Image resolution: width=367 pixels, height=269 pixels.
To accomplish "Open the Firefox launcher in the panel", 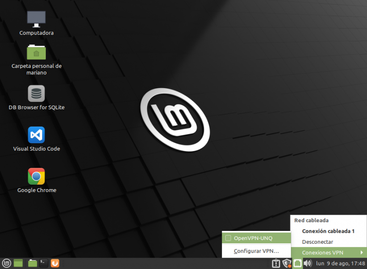I will tap(55, 263).
